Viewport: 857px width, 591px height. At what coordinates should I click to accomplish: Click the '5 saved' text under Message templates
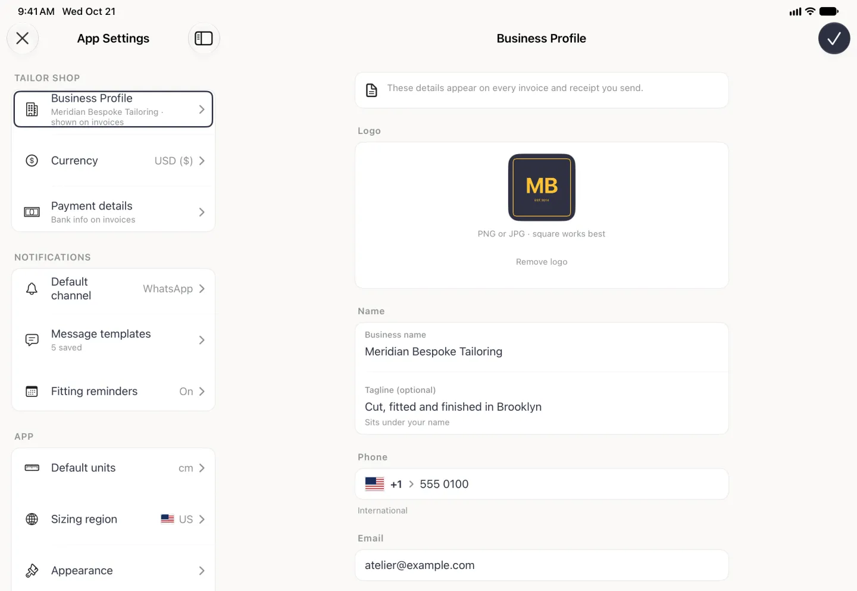pos(67,348)
